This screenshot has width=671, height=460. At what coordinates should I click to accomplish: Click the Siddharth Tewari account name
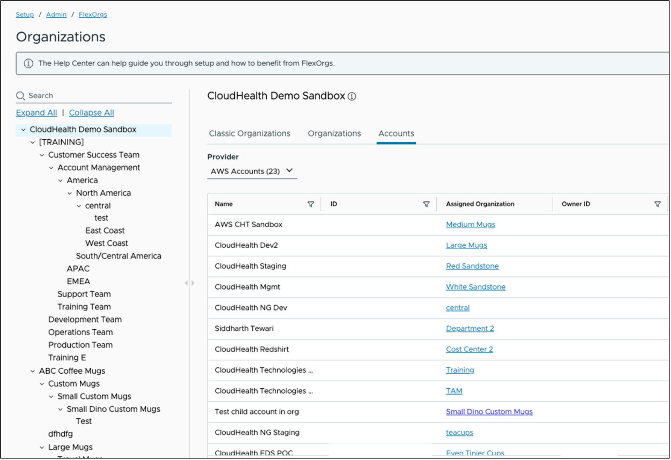244,329
